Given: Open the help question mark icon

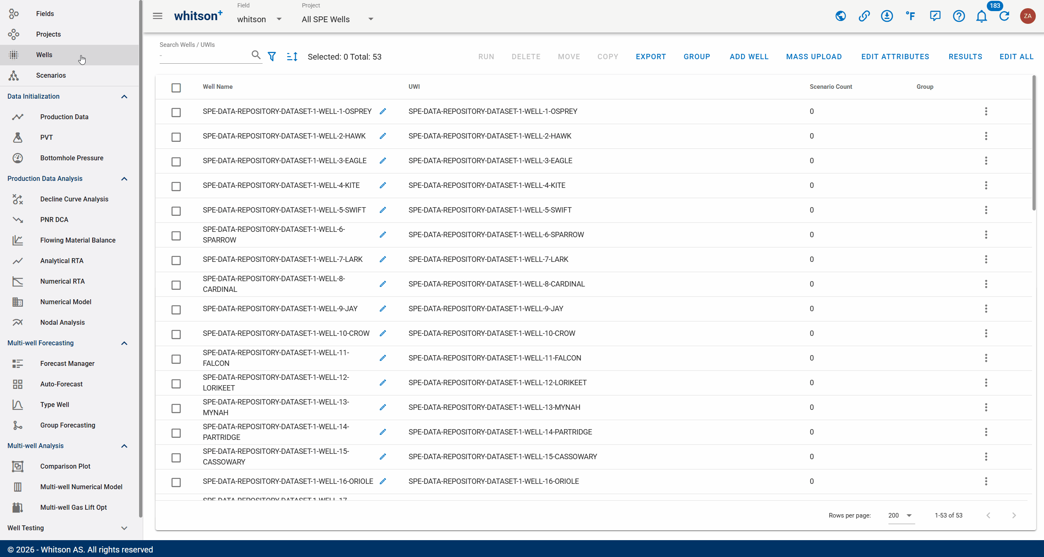Looking at the screenshot, I should (959, 16).
